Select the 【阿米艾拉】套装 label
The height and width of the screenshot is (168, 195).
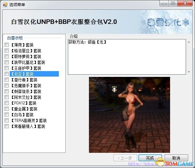[26, 97]
